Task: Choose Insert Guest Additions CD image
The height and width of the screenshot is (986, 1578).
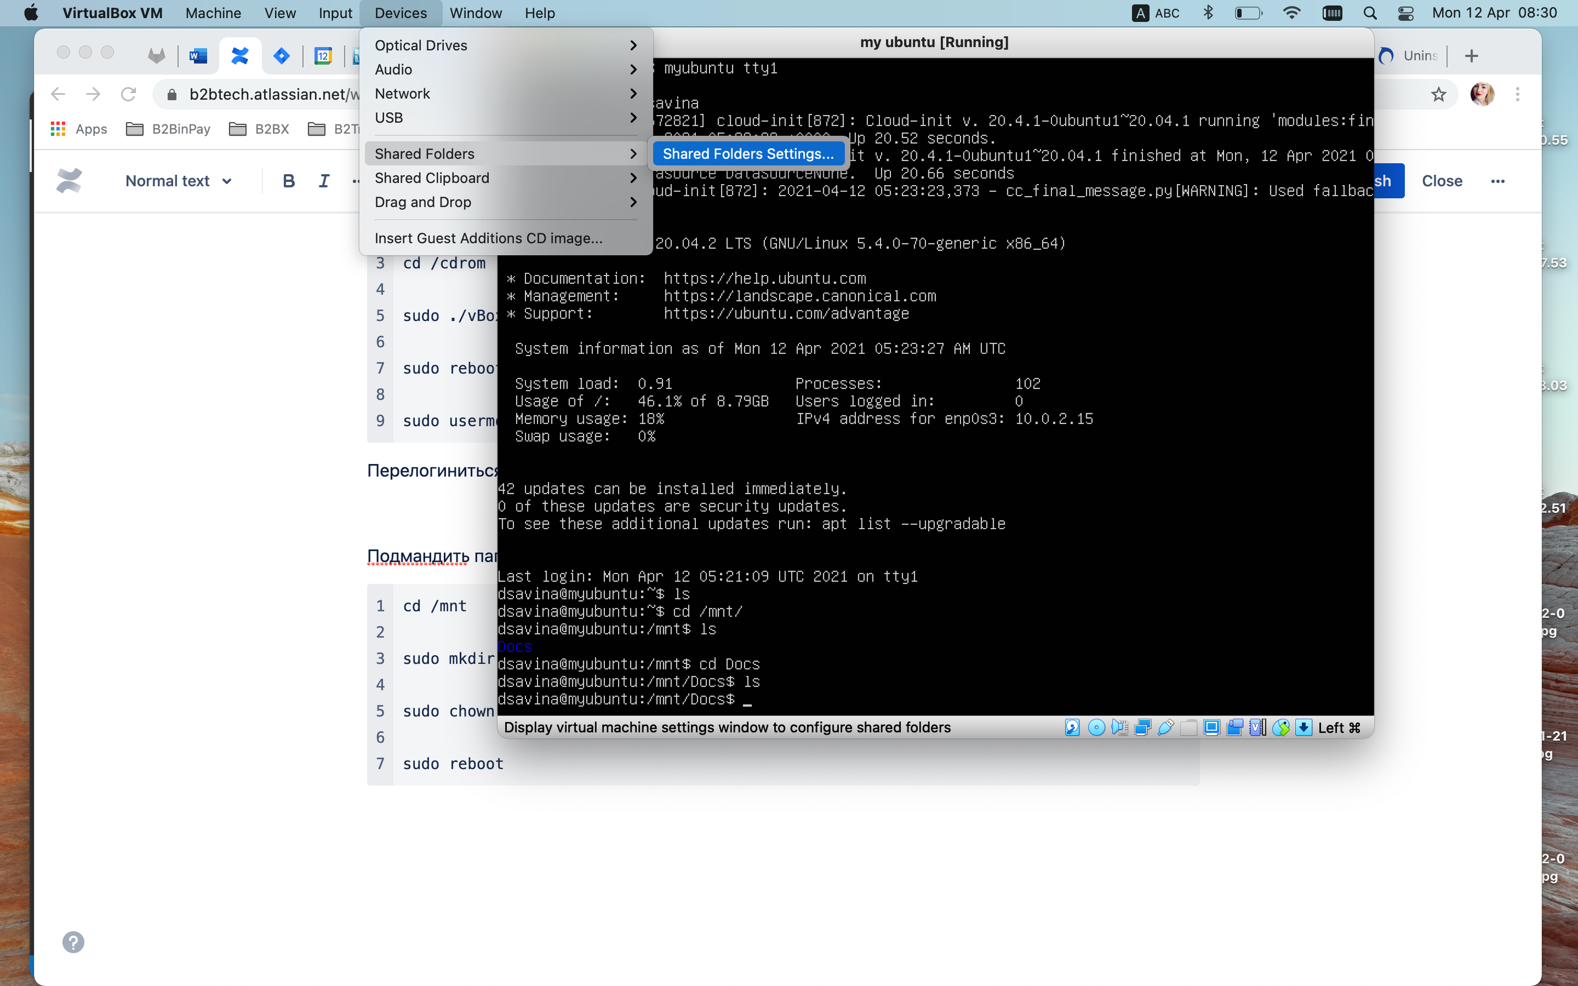Action: click(488, 238)
